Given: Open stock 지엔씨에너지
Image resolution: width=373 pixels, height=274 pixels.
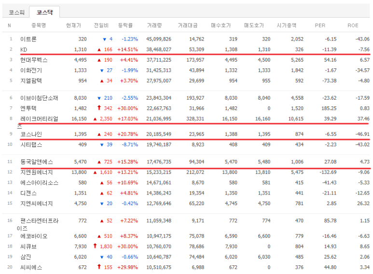Looking at the screenshot, I should pos(37,204).
